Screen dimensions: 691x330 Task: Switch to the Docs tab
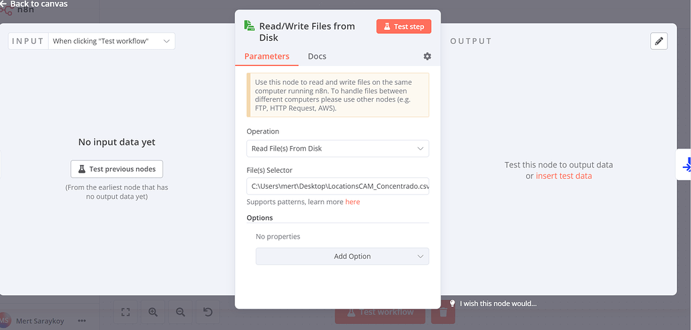tap(317, 57)
